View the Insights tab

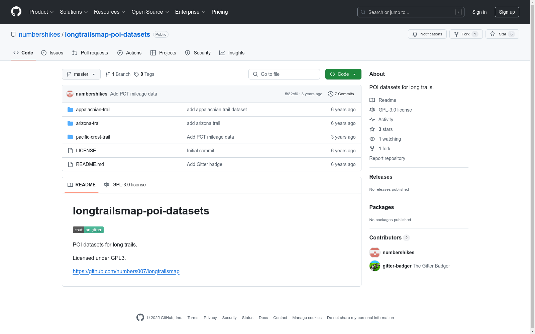232,53
